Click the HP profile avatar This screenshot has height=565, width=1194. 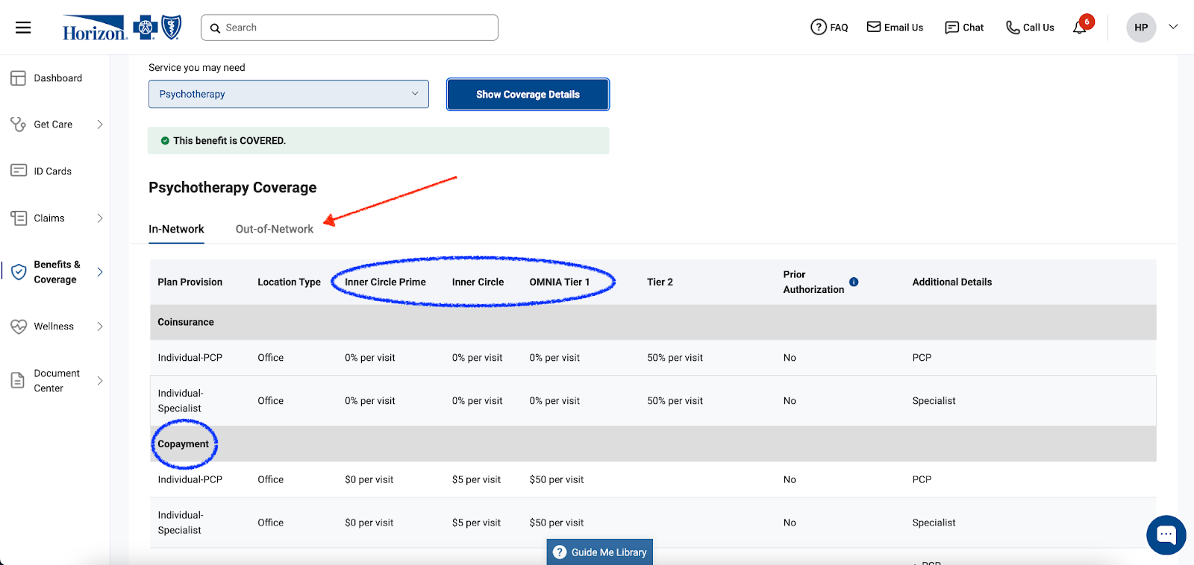1141,28
